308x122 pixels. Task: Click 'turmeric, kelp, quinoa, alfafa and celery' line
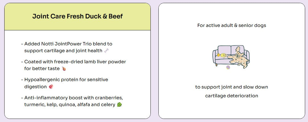[70, 105]
